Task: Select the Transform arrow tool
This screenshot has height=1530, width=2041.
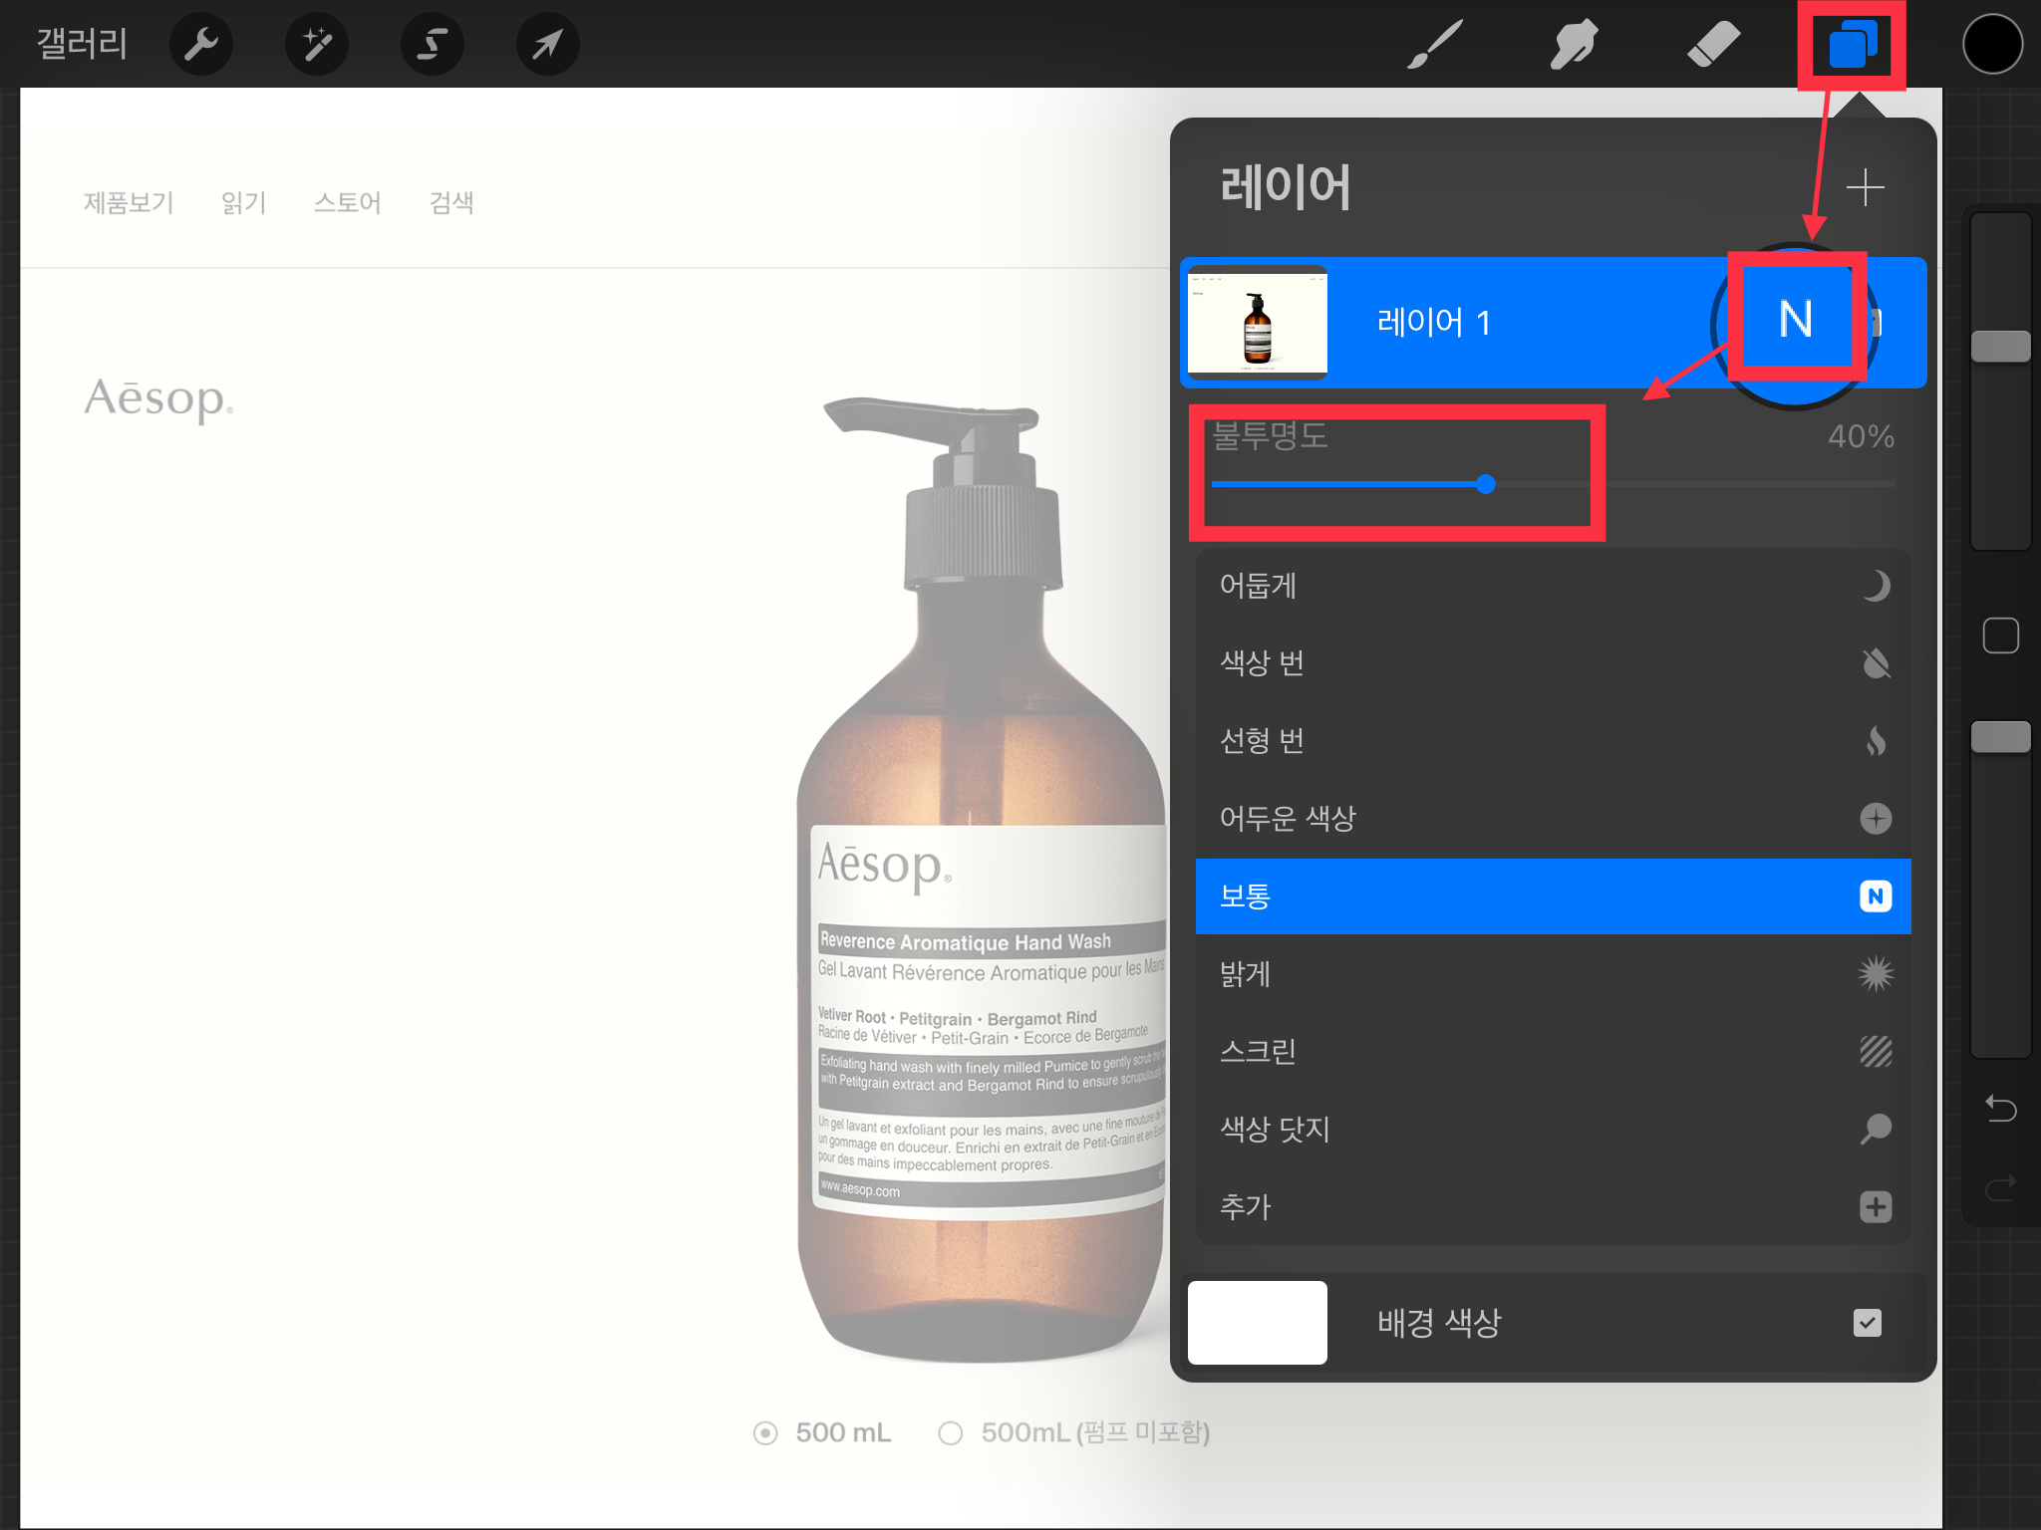Action: pos(547,45)
